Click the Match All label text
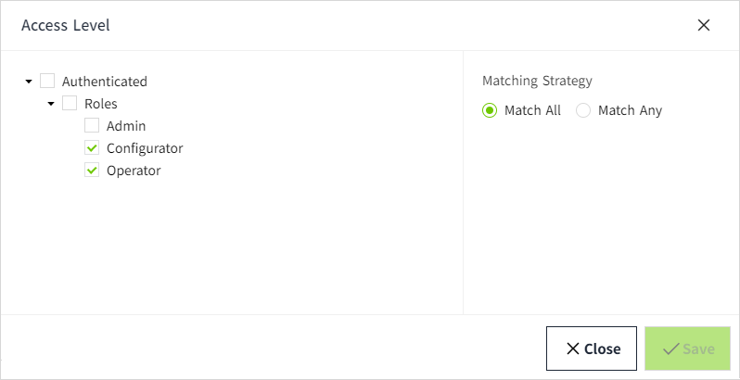This screenshot has width=740, height=380. coord(532,110)
